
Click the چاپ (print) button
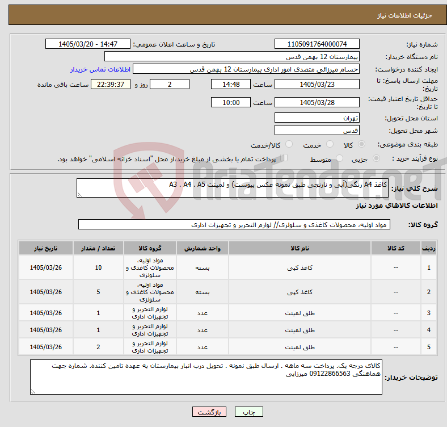tap(248, 412)
